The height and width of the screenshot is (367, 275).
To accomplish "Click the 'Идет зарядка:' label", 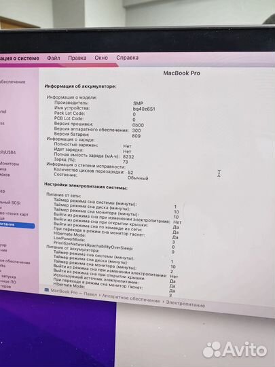I will pyautogui.click(x=69, y=150).
